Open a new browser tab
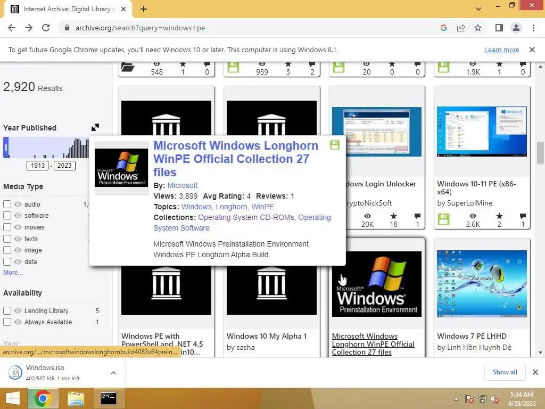545x409 pixels. point(144,9)
